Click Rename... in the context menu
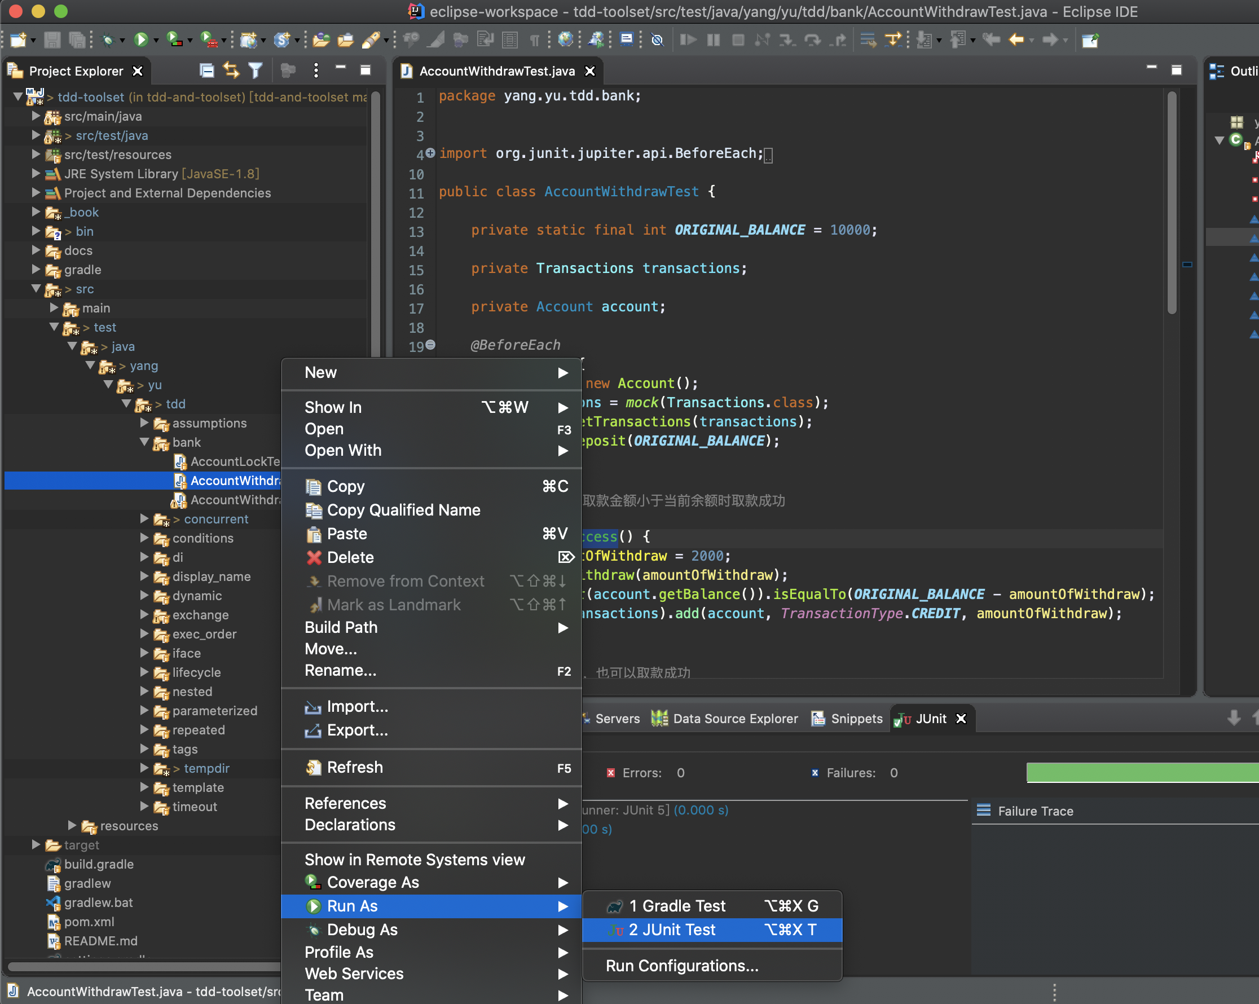This screenshot has width=1259, height=1004. (x=432, y=671)
